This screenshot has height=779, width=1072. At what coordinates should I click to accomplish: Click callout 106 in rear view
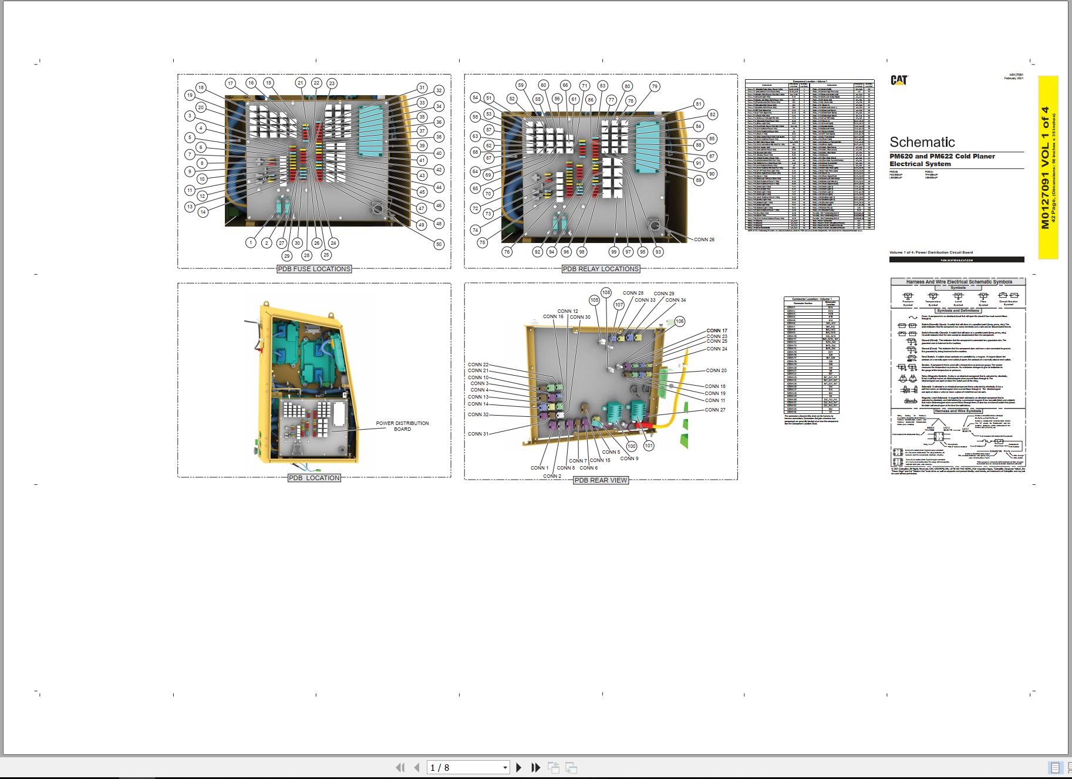point(679,321)
